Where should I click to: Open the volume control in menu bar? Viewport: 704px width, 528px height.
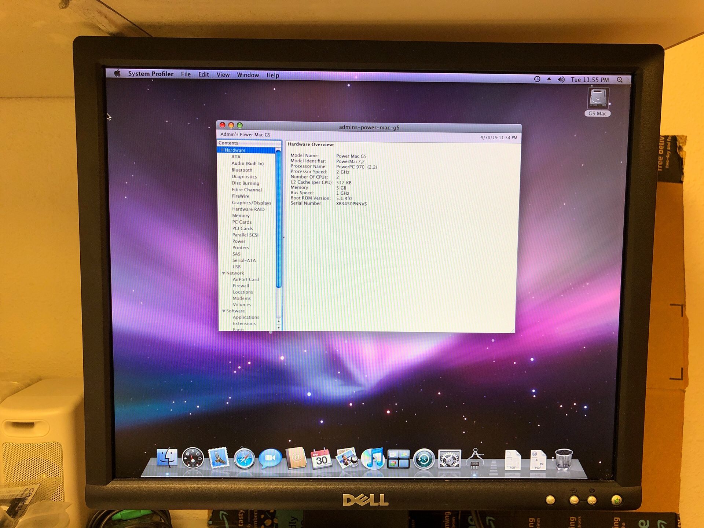point(561,80)
